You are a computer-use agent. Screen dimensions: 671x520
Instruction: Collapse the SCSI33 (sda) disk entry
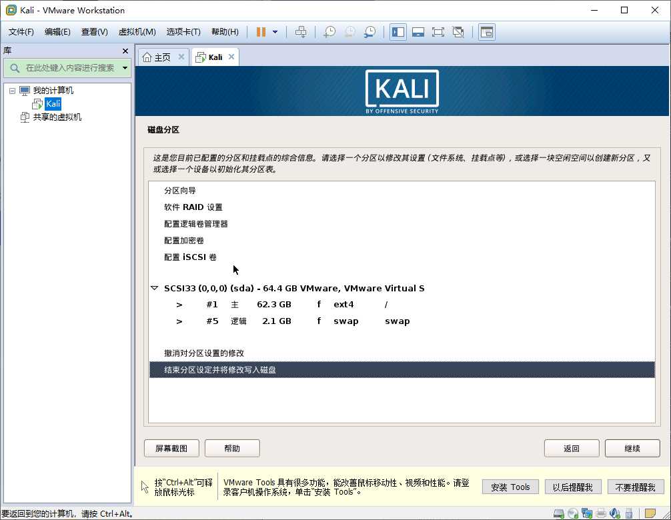click(155, 288)
